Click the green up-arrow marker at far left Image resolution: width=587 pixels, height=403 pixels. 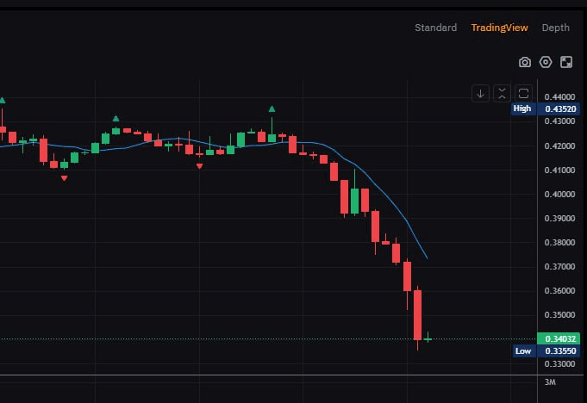pos(2,101)
